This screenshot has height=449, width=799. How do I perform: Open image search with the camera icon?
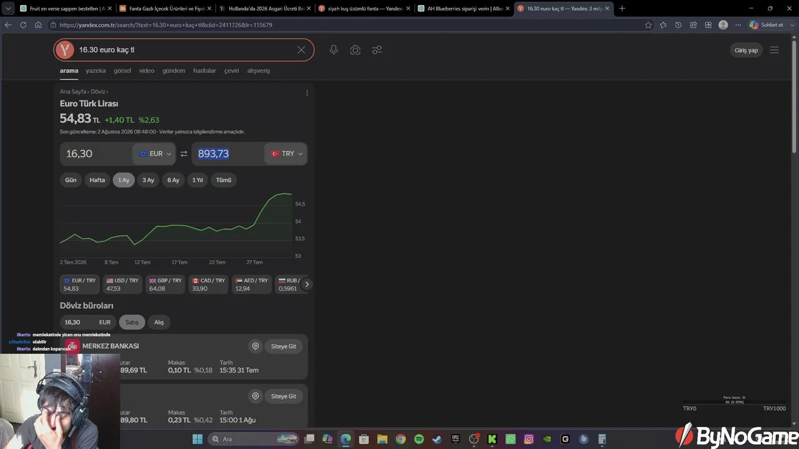point(355,50)
